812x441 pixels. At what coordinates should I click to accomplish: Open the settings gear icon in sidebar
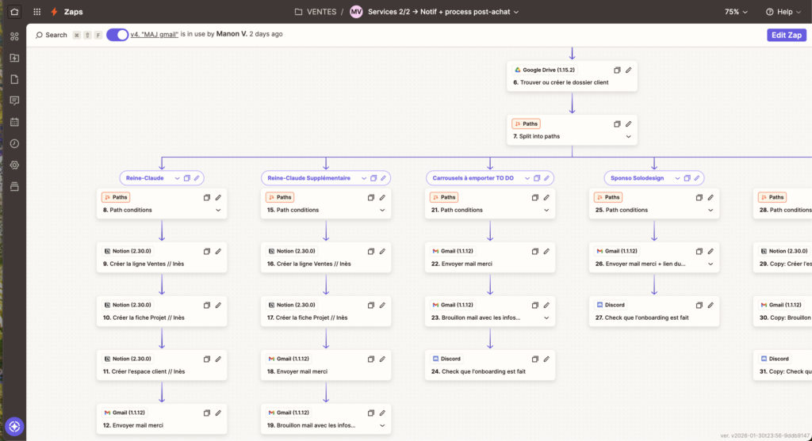click(14, 165)
